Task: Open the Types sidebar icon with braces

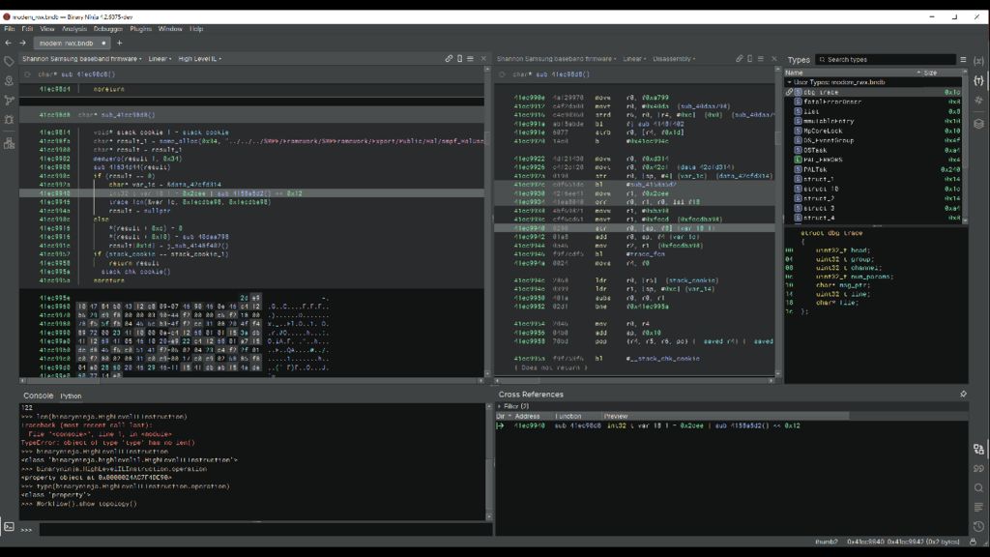Action: click(978, 80)
